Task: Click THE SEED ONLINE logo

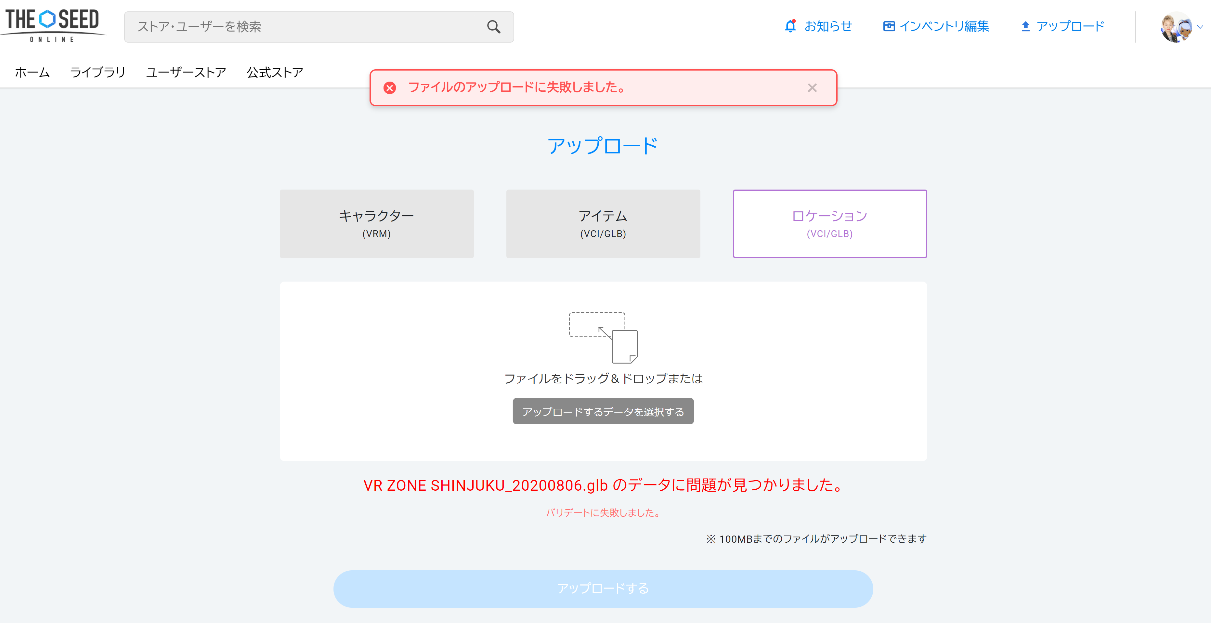Action: (x=52, y=26)
